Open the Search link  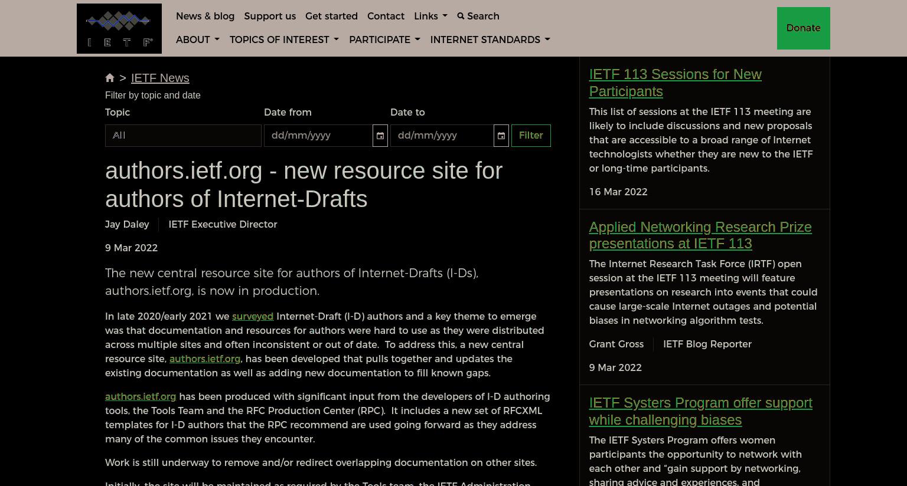tap(478, 16)
